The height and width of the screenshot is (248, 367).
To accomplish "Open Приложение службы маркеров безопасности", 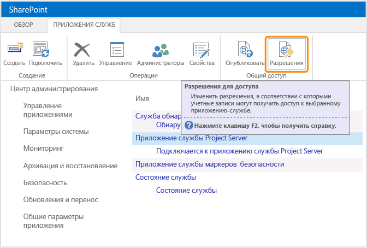I will [210, 164].
